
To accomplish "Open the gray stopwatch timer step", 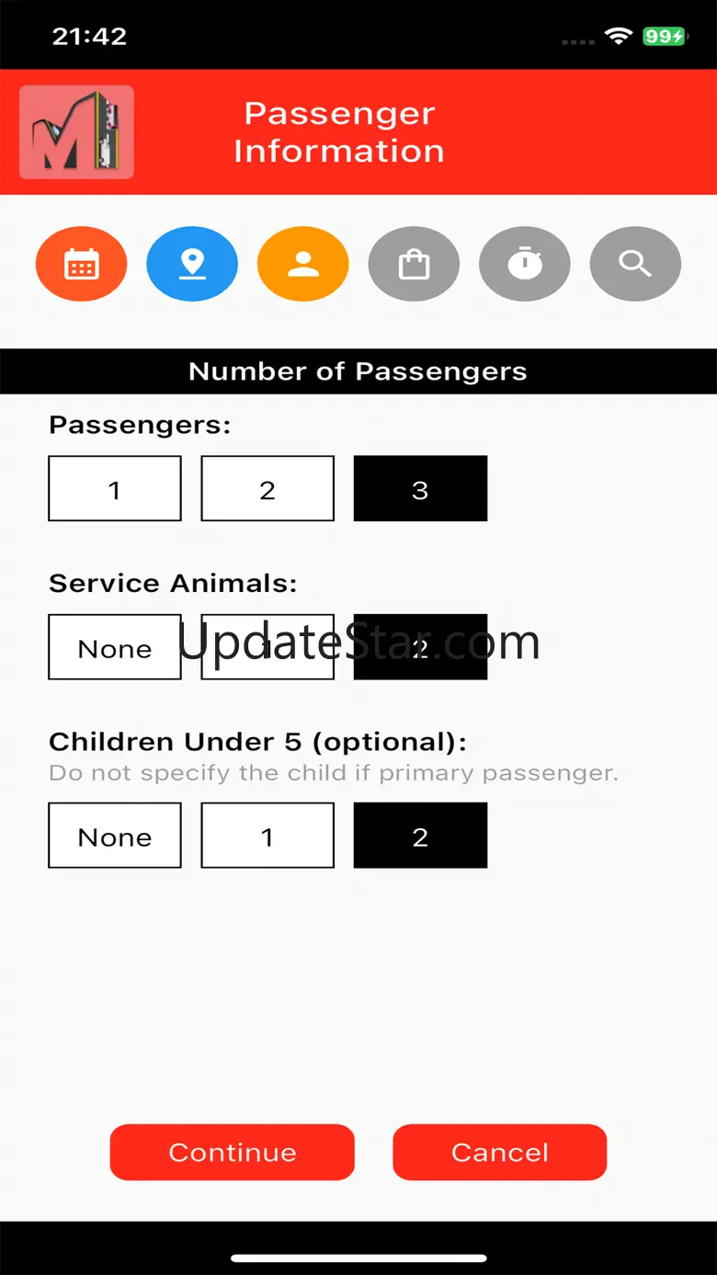I will point(524,265).
